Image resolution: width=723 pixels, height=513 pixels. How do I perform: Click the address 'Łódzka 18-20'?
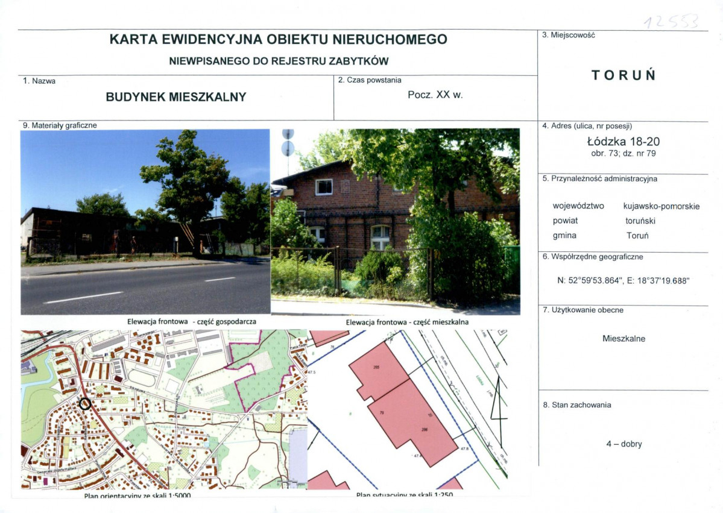pos(624,142)
